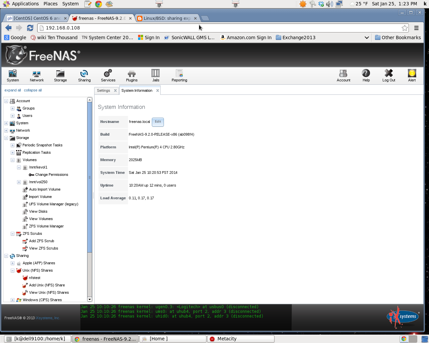
Task: Open the Reporting toolbar icon
Action: pos(179,75)
